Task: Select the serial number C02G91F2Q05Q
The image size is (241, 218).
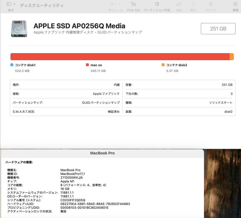Action: (73, 200)
